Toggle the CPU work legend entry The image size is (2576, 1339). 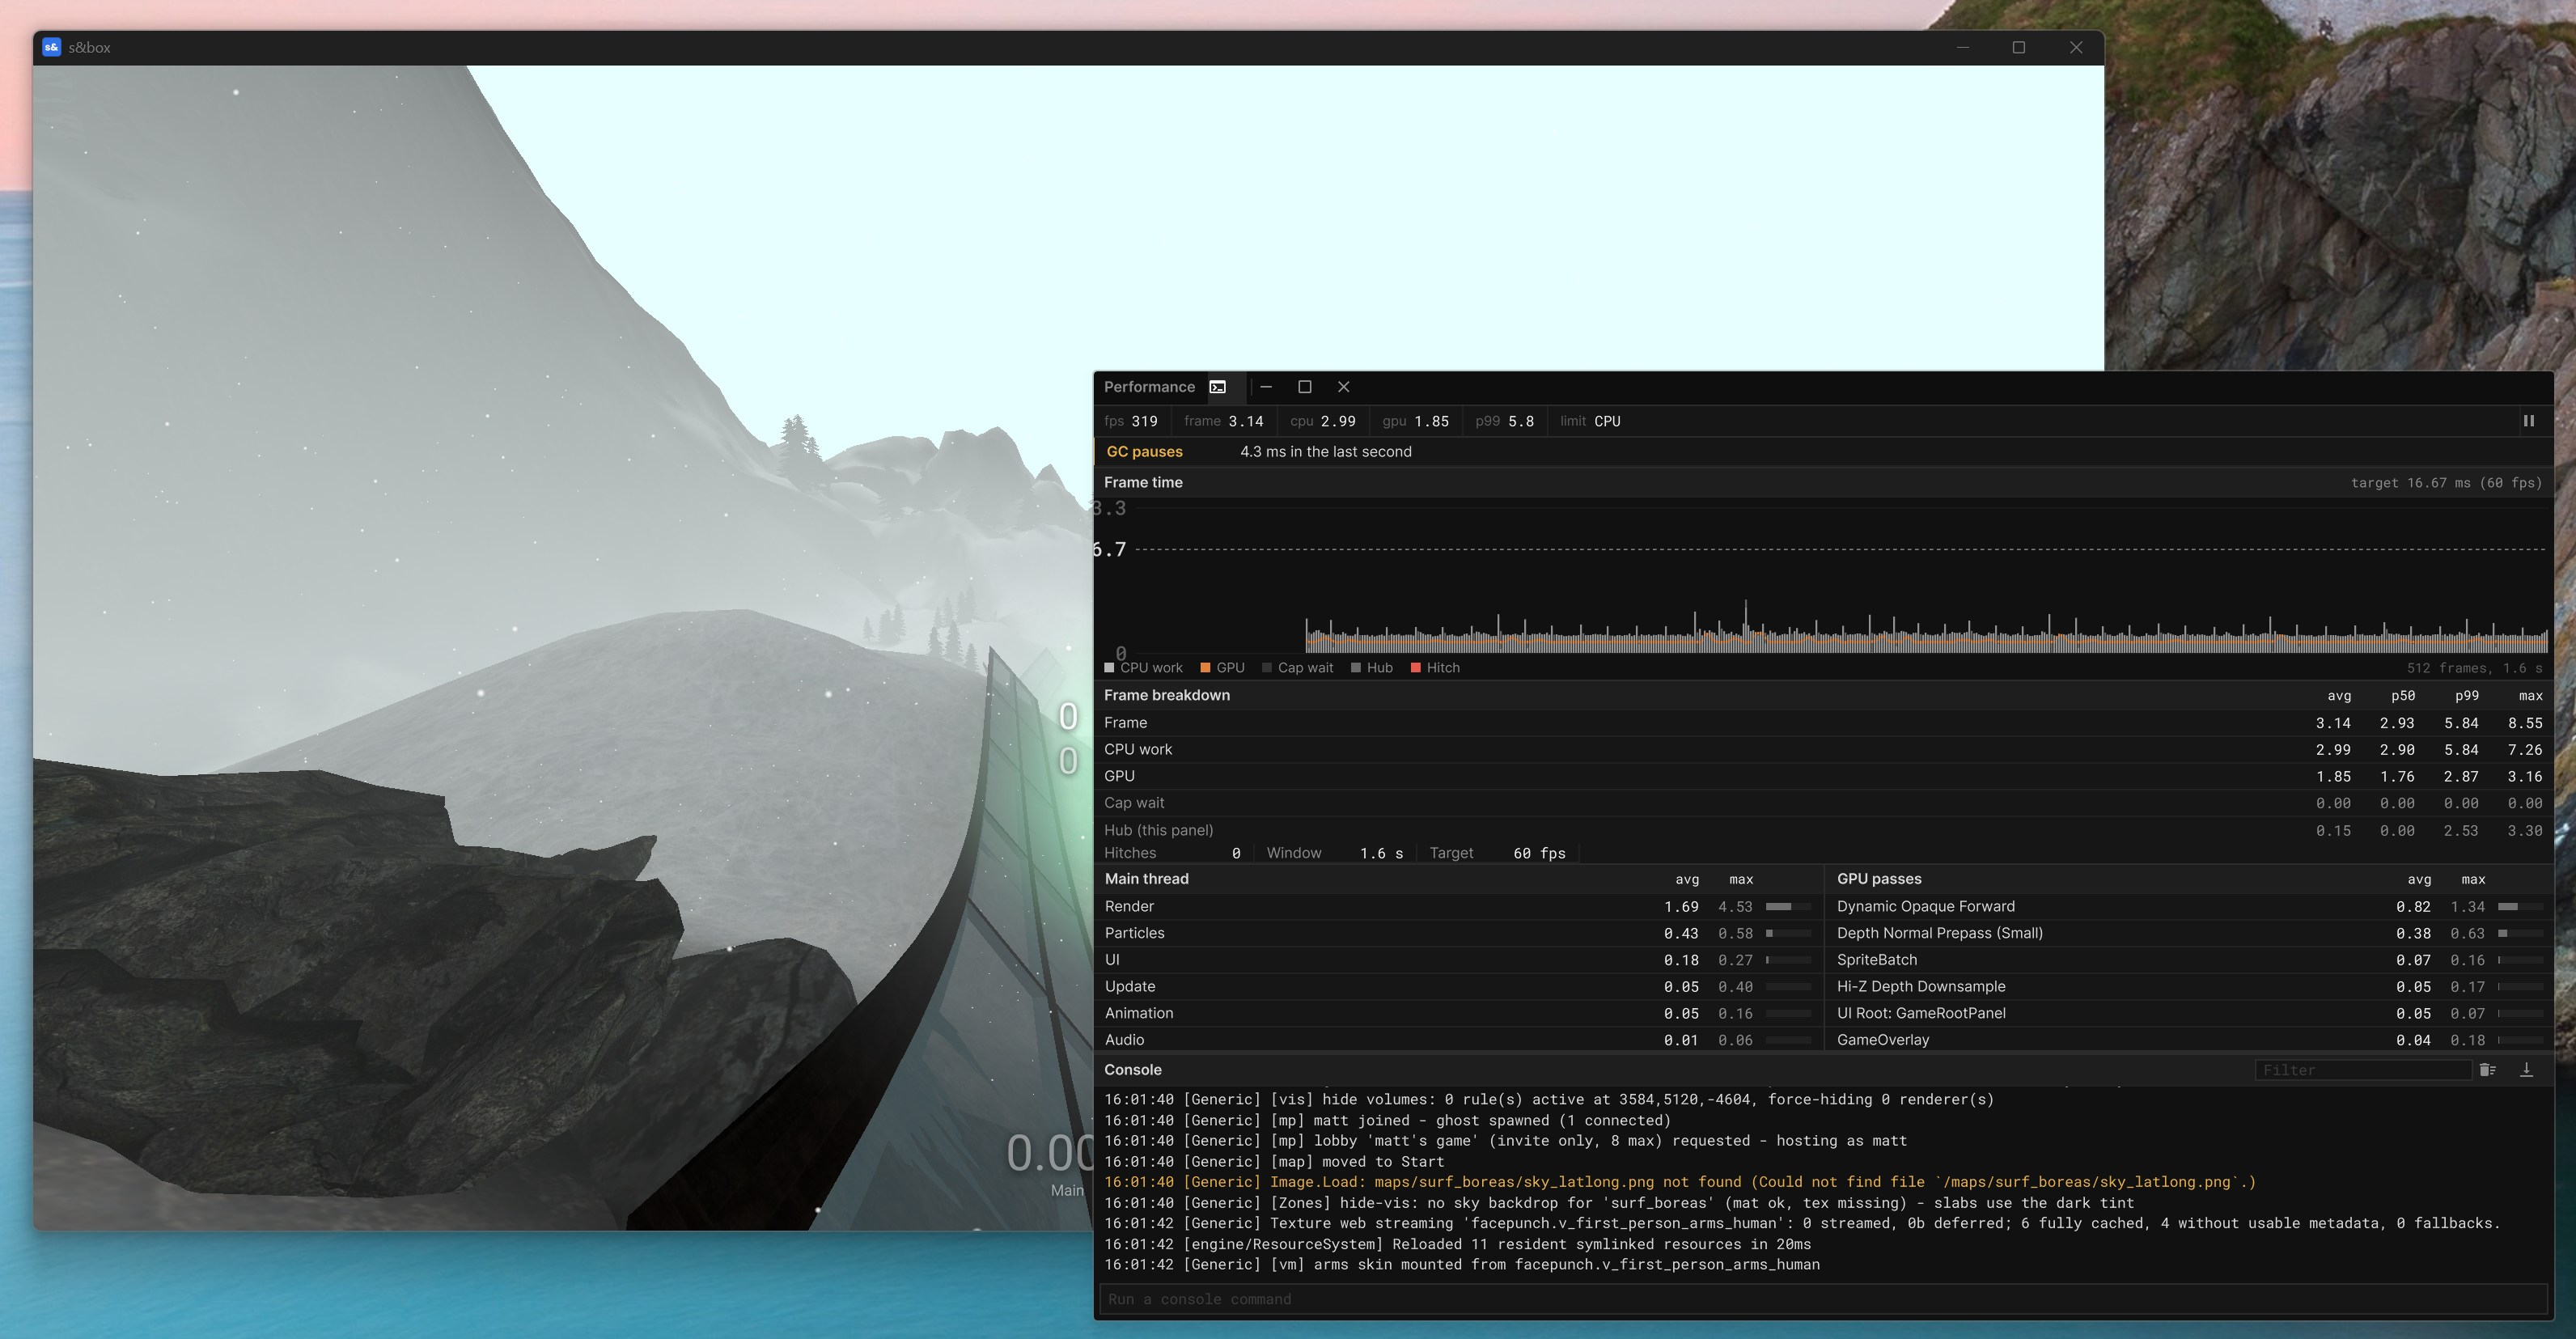[x=1143, y=668]
